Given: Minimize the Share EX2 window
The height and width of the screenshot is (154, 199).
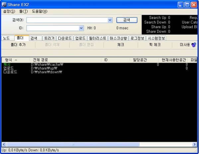Looking at the screenshot, I should point(180,5).
